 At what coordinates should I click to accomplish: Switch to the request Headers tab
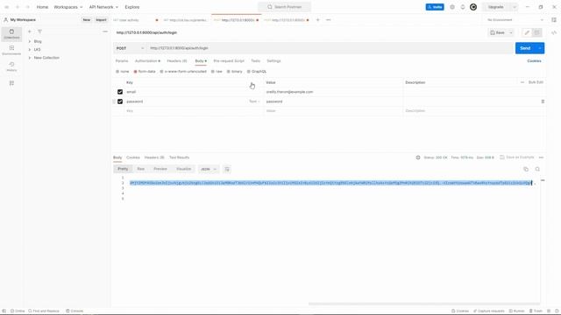177,61
